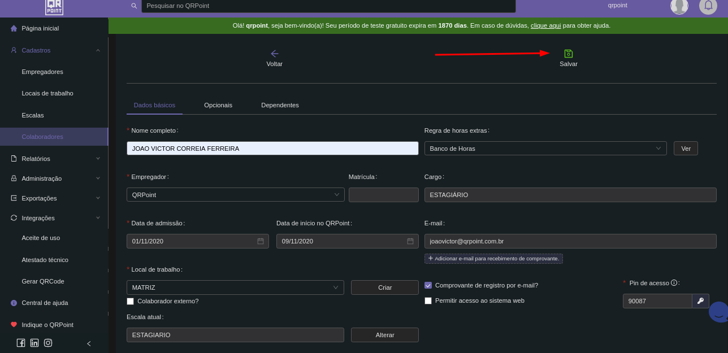Click the key icon beside Pin de acesso
This screenshot has height=353, width=728.
pyautogui.click(x=700, y=301)
